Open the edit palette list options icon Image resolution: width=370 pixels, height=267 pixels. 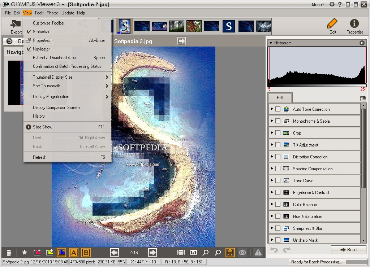tap(363, 99)
